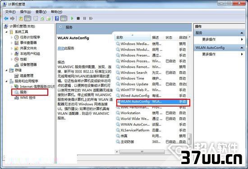Viewport: 248px width, 169px height.
Task: Click the Stop Service square icon
Action: (78, 18)
